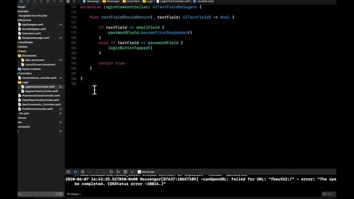354x199 pixels.
Task: Click the viewDidLoad() method breadcrumb
Action: [x=203, y=1]
